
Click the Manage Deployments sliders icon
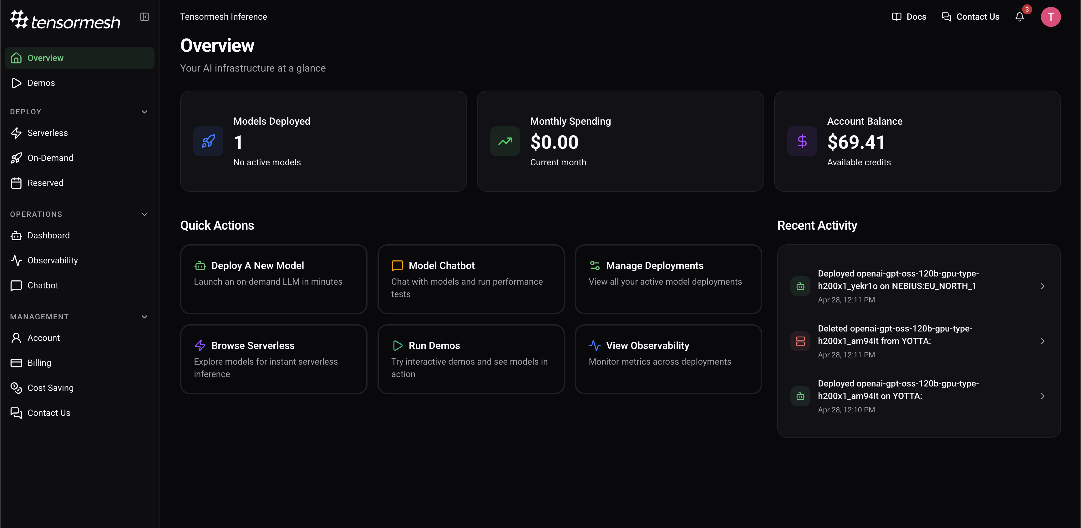click(x=595, y=266)
